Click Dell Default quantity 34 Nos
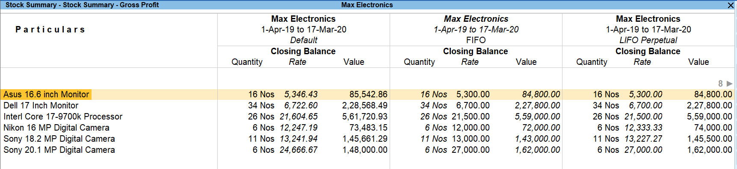 [x=261, y=105]
